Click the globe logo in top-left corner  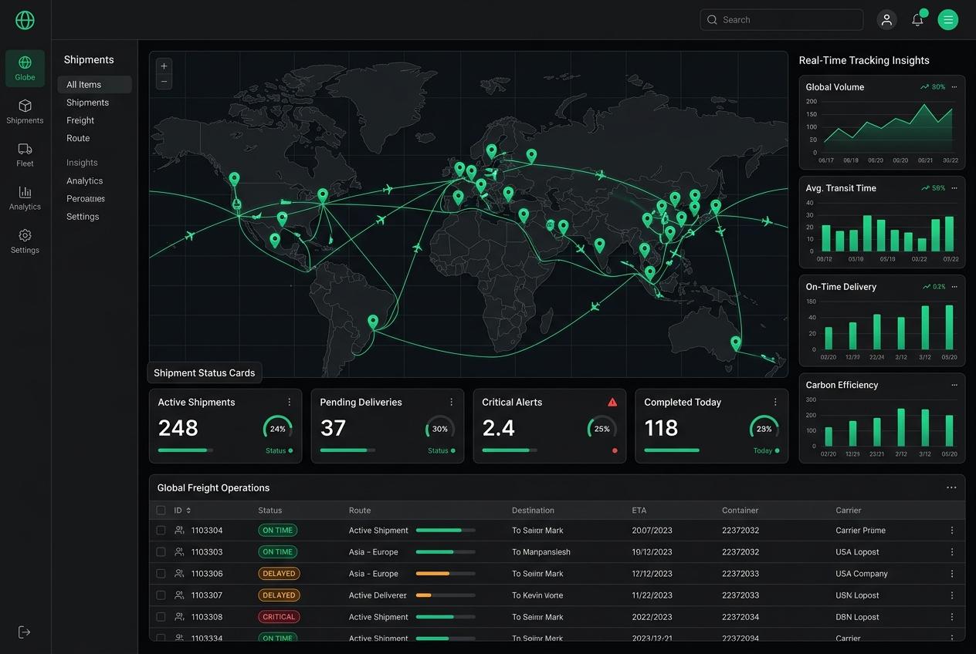(25, 20)
